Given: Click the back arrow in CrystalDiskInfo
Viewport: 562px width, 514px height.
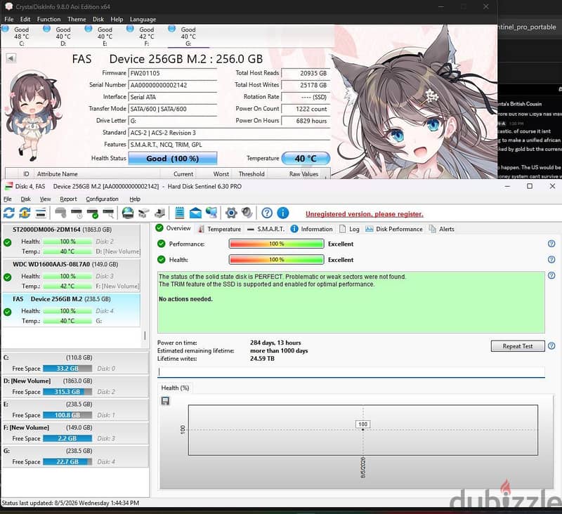Looking at the screenshot, I should (11, 58).
